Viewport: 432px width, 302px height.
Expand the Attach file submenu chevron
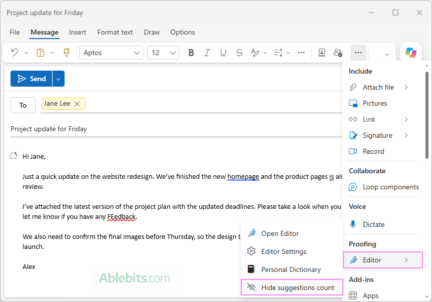point(406,87)
